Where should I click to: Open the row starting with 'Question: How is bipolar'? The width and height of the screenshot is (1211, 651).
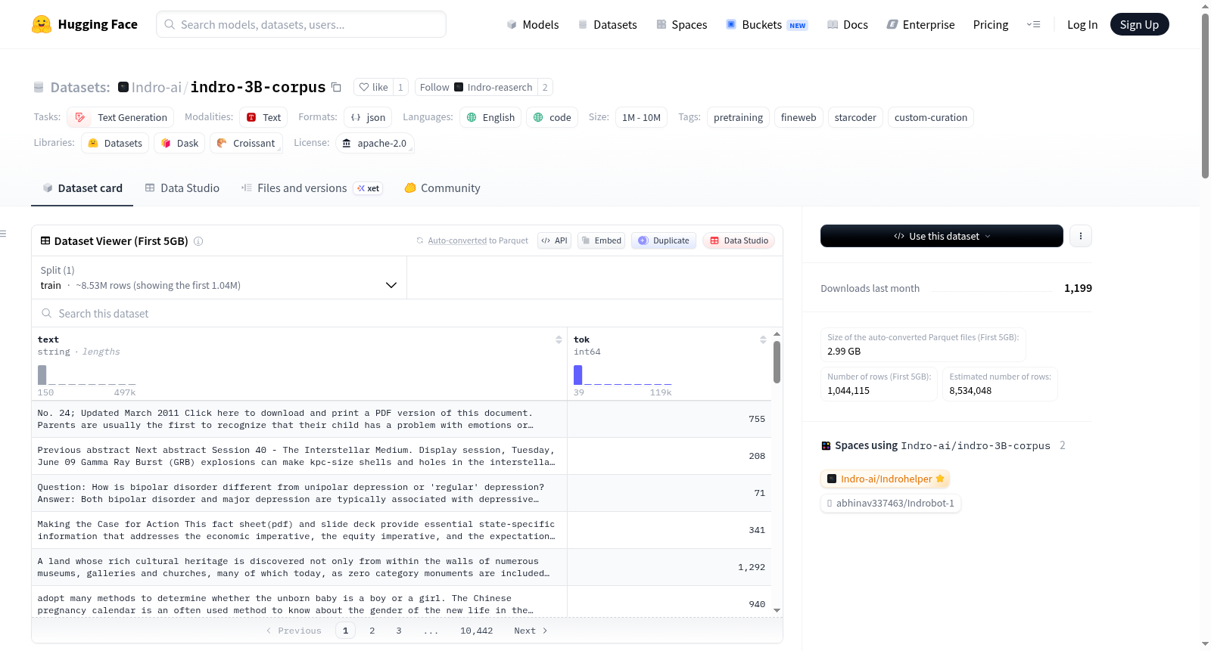[401, 493]
